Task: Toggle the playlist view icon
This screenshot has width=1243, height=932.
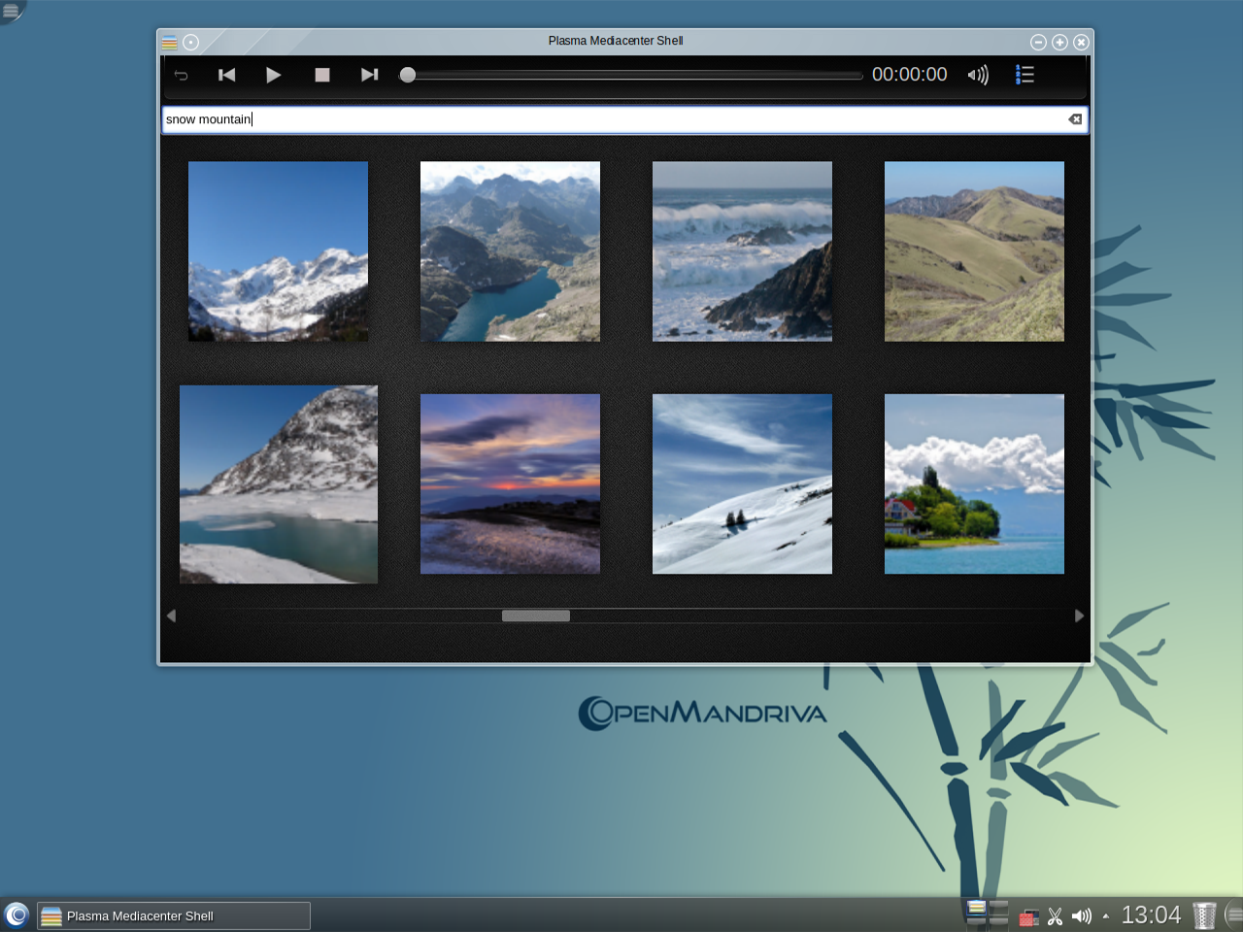Action: (1025, 75)
